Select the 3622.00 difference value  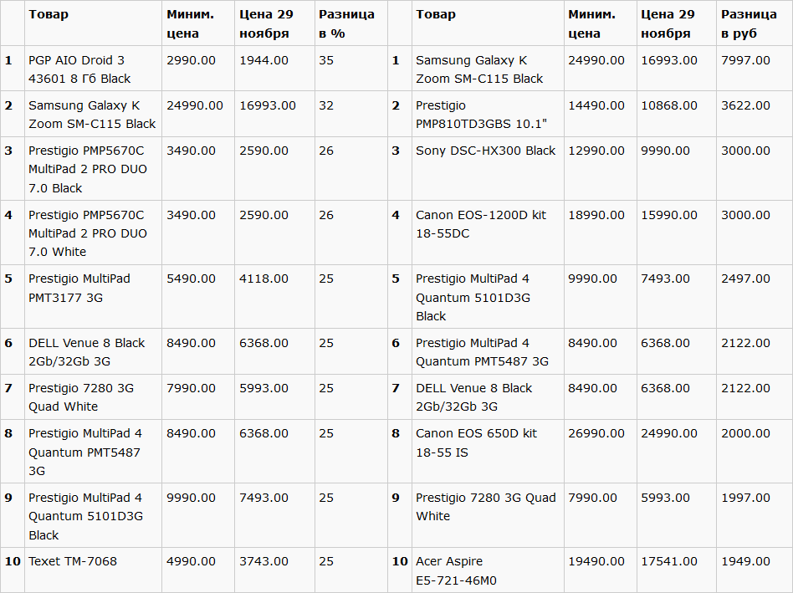click(x=745, y=105)
